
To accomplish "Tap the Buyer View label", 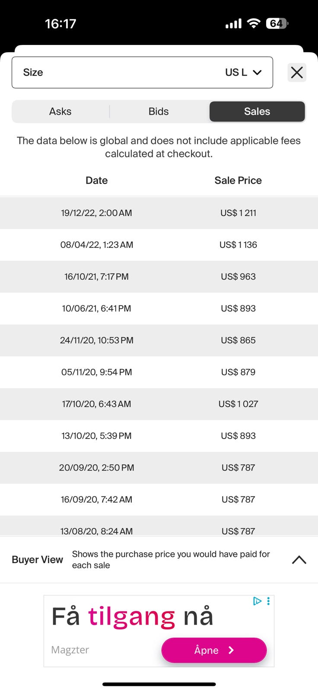I will (x=37, y=560).
